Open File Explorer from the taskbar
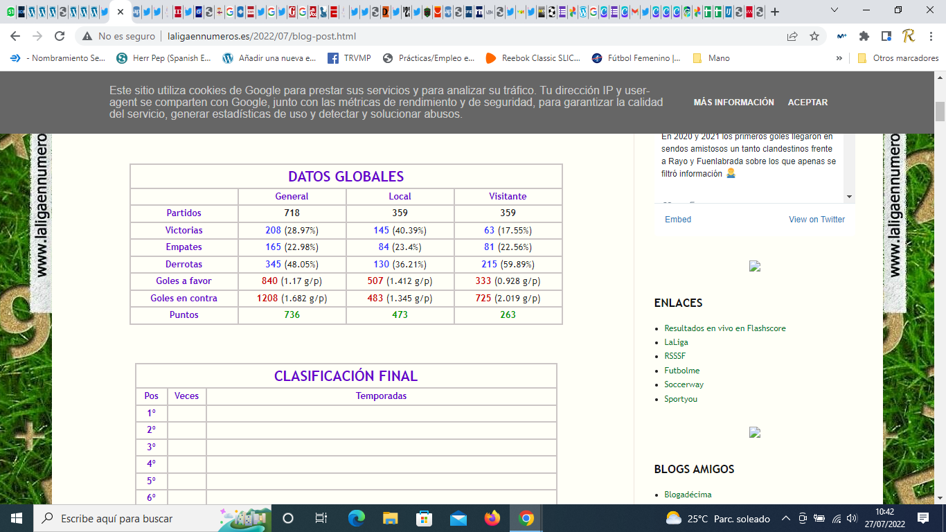This screenshot has height=532, width=946. pos(391,518)
